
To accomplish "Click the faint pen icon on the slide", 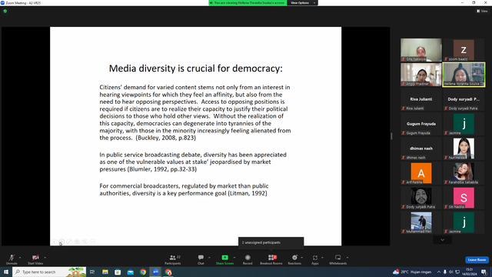I will (69, 242).
